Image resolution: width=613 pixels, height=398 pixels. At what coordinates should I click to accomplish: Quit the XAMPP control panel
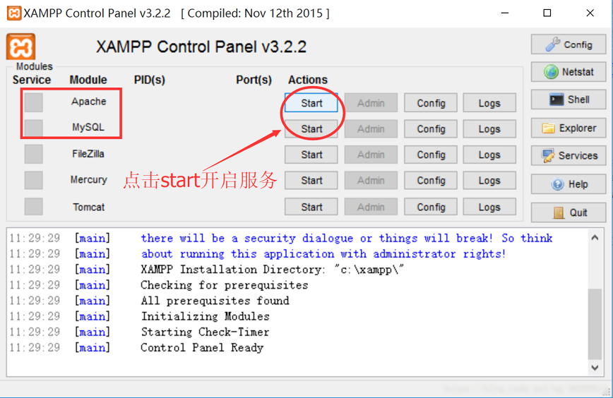pos(568,212)
